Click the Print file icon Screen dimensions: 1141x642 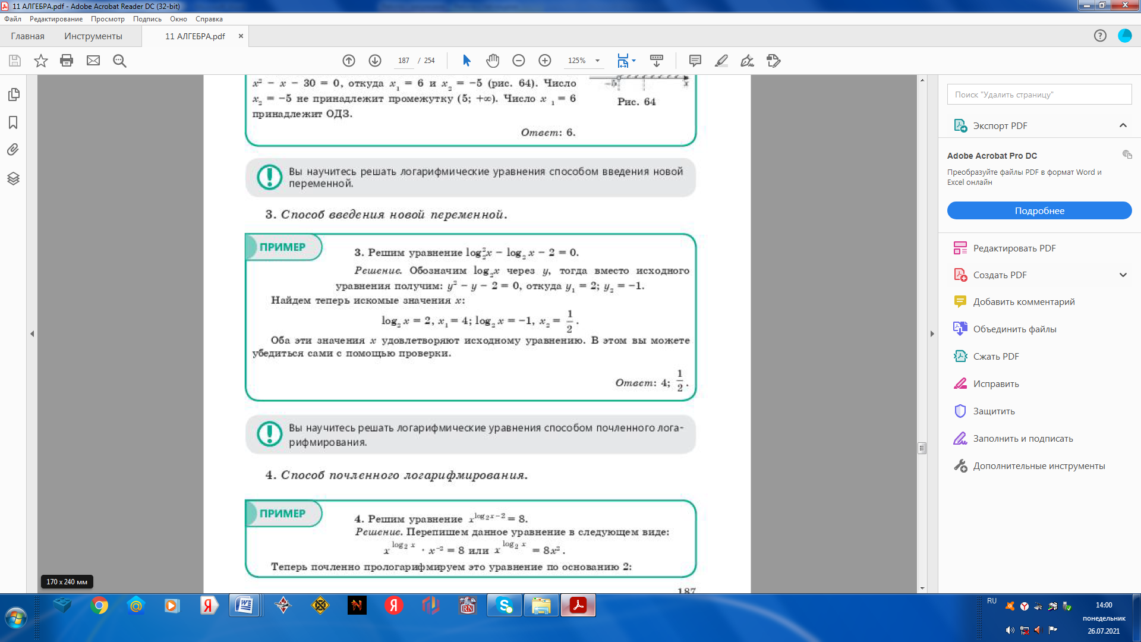click(67, 61)
